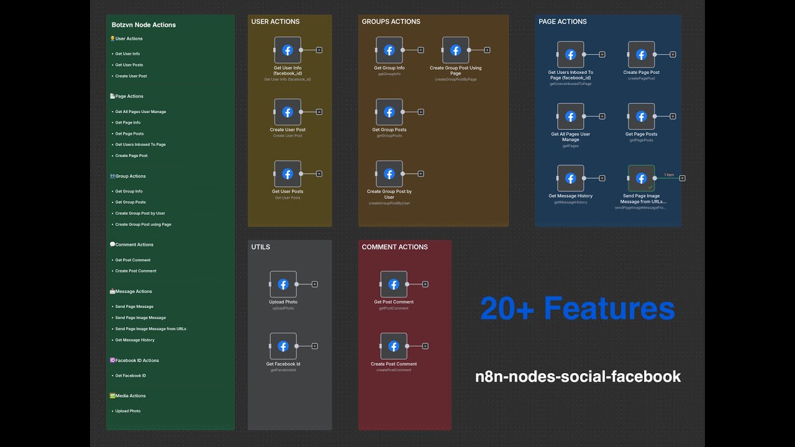Select the Upload Photo node
Image resolution: width=795 pixels, height=447 pixels.
tap(283, 284)
